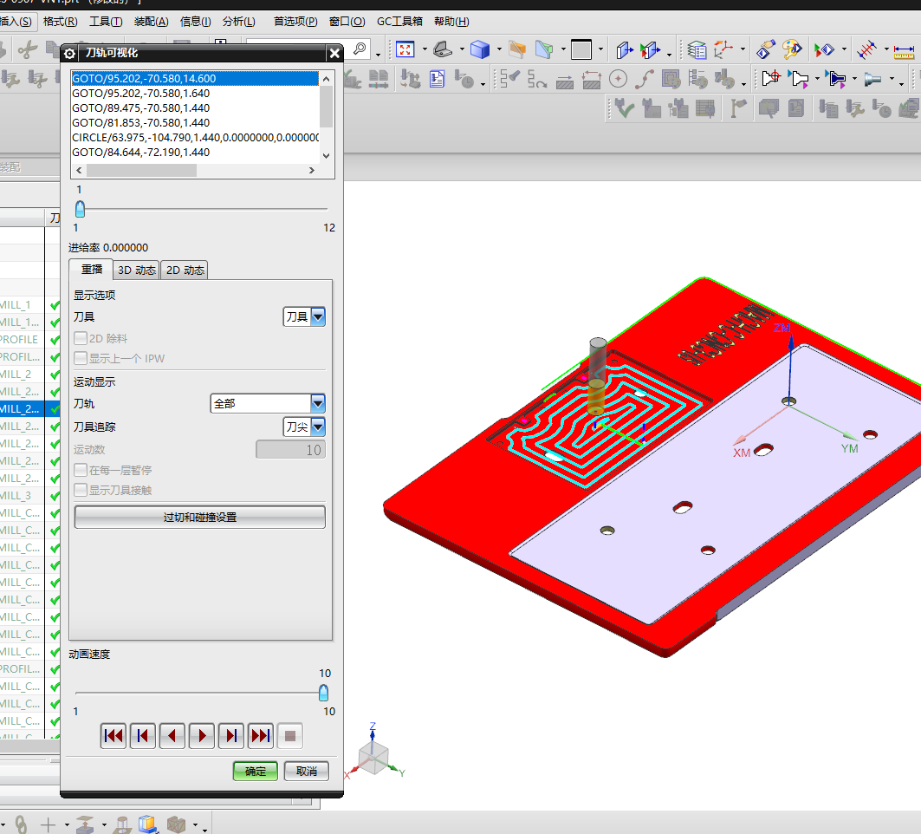Open the orient view laptop icon
This screenshot has width=921, height=834.
[x=443, y=49]
